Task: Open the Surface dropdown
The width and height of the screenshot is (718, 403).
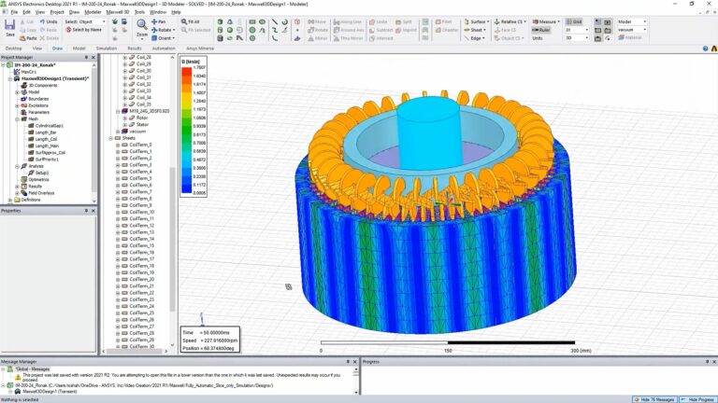Action: click(x=476, y=21)
